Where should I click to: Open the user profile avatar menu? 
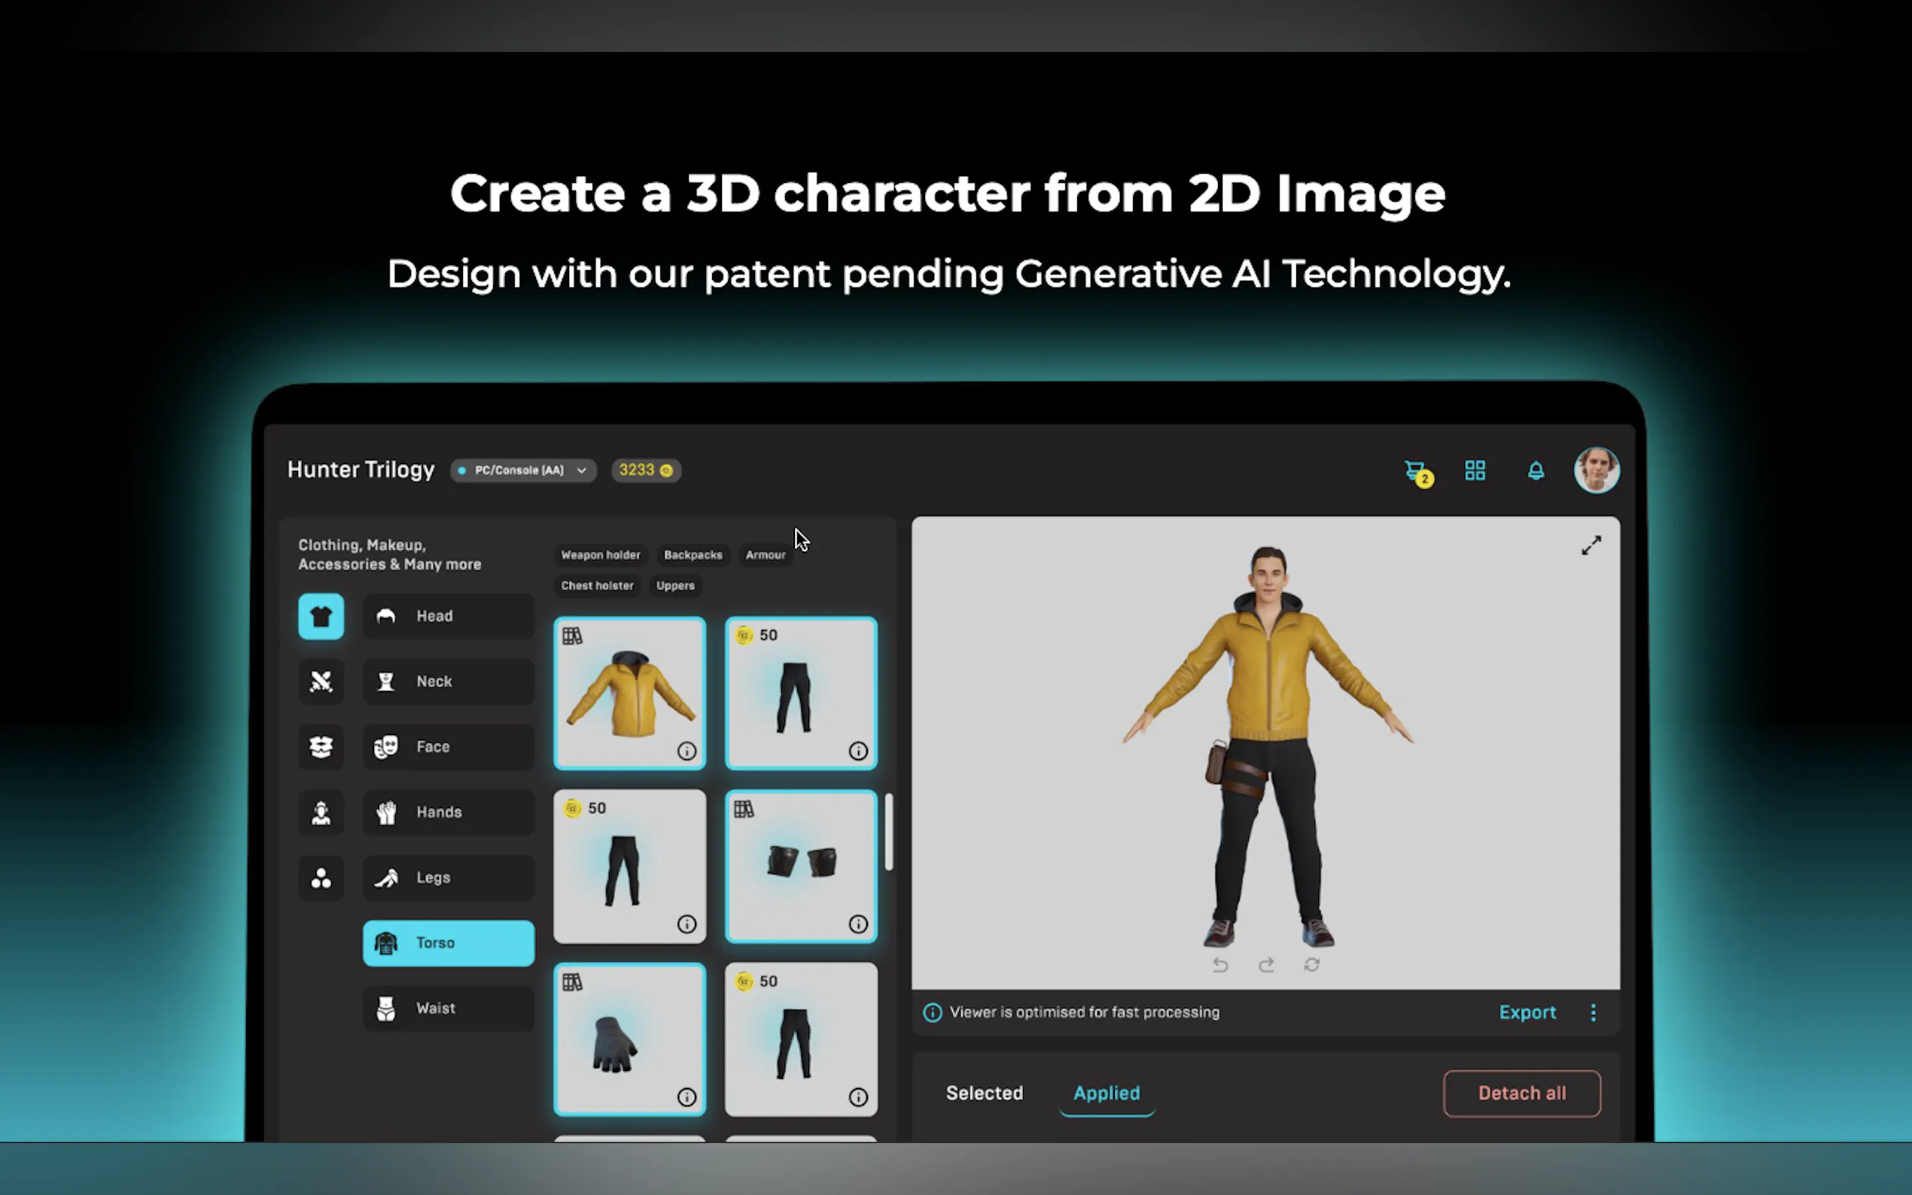[x=1597, y=470]
